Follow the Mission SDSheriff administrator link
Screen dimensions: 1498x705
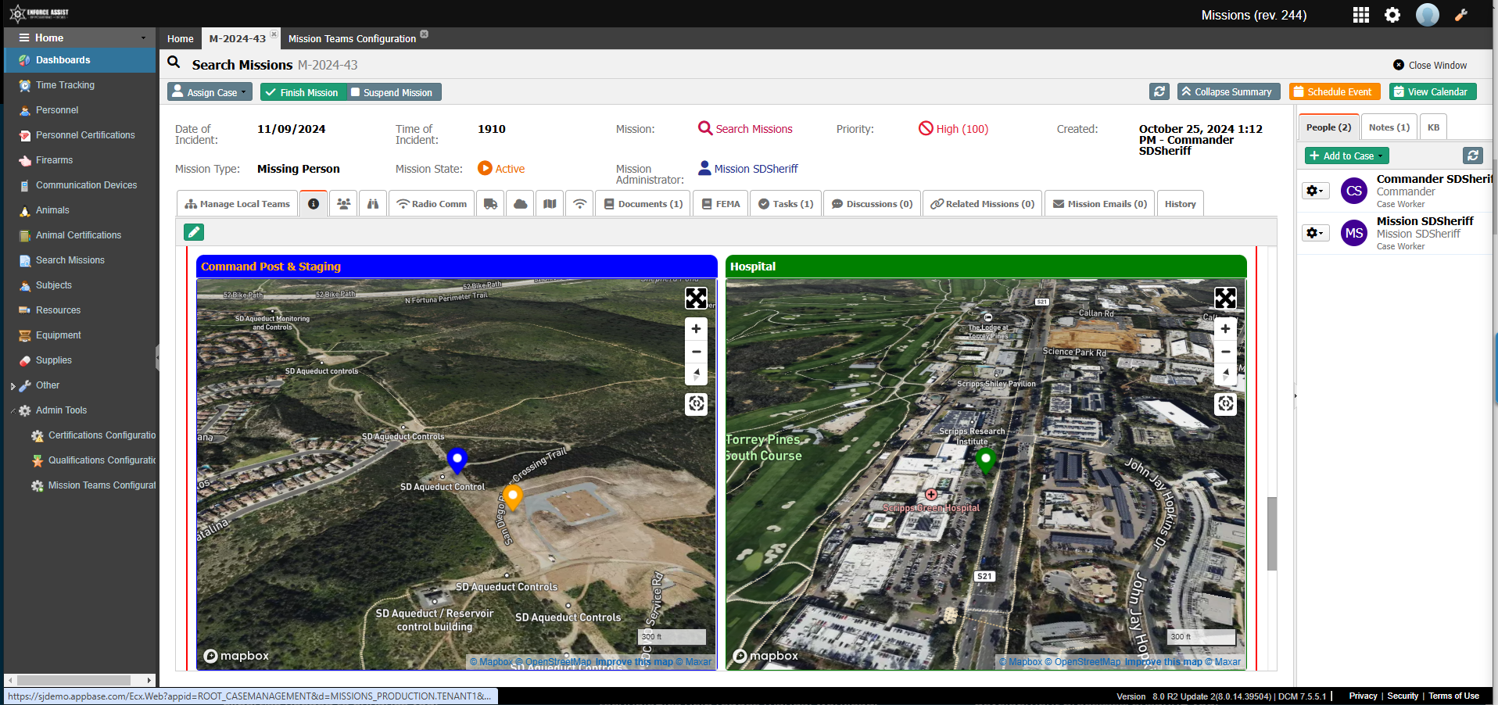click(756, 169)
